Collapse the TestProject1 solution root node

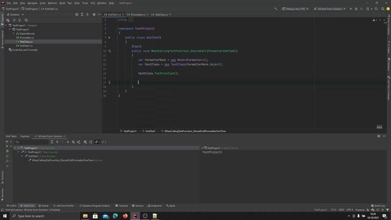(7, 25)
